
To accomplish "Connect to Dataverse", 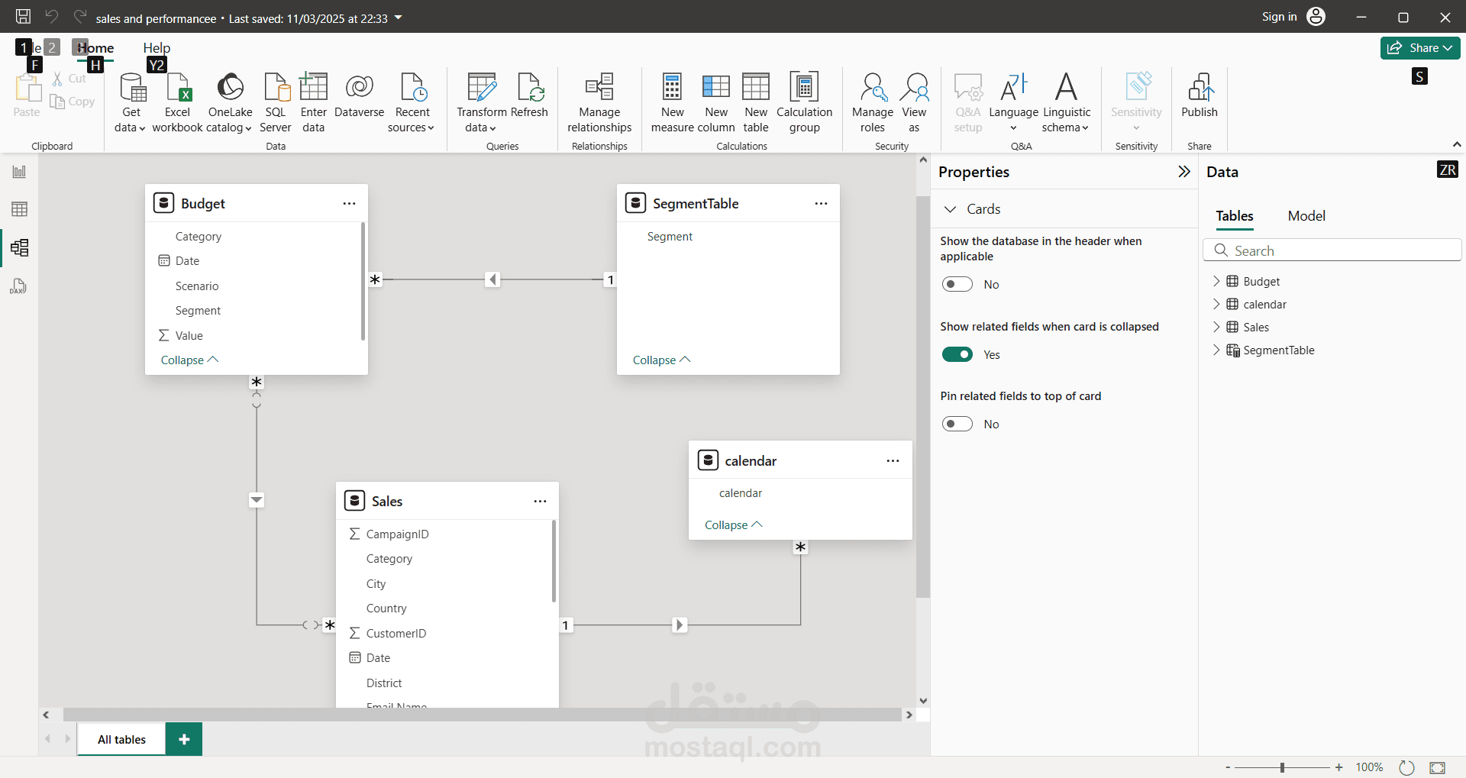I will [359, 96].
